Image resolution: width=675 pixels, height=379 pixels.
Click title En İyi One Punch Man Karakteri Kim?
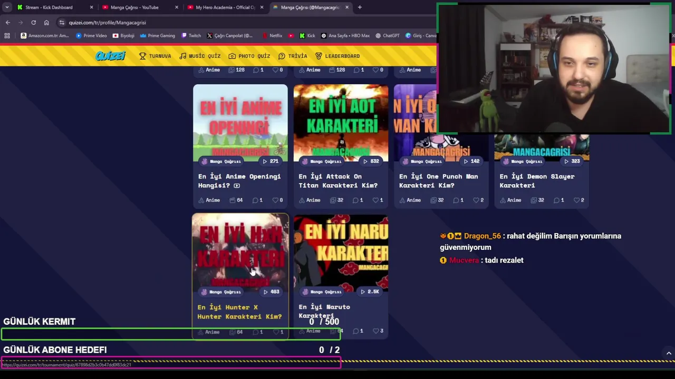(439, 181)
